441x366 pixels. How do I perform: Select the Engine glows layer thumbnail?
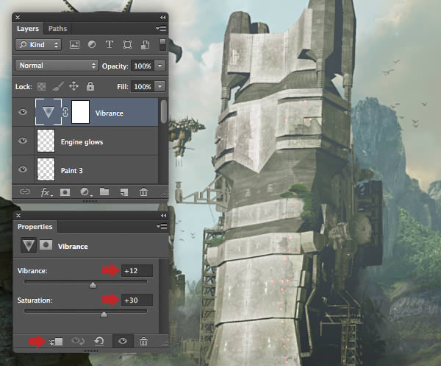(x=46, y=141)
